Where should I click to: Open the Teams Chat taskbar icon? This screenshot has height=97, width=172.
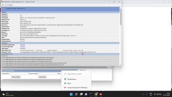pos(86,94)
